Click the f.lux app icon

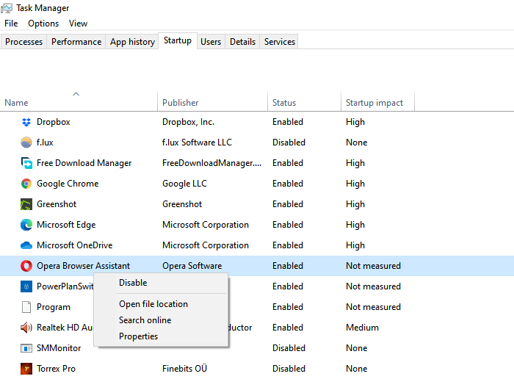coord(26,142)
